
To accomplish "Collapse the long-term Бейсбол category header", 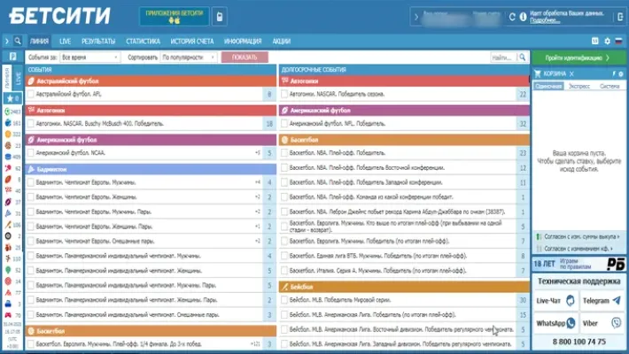I will point(404,287).
